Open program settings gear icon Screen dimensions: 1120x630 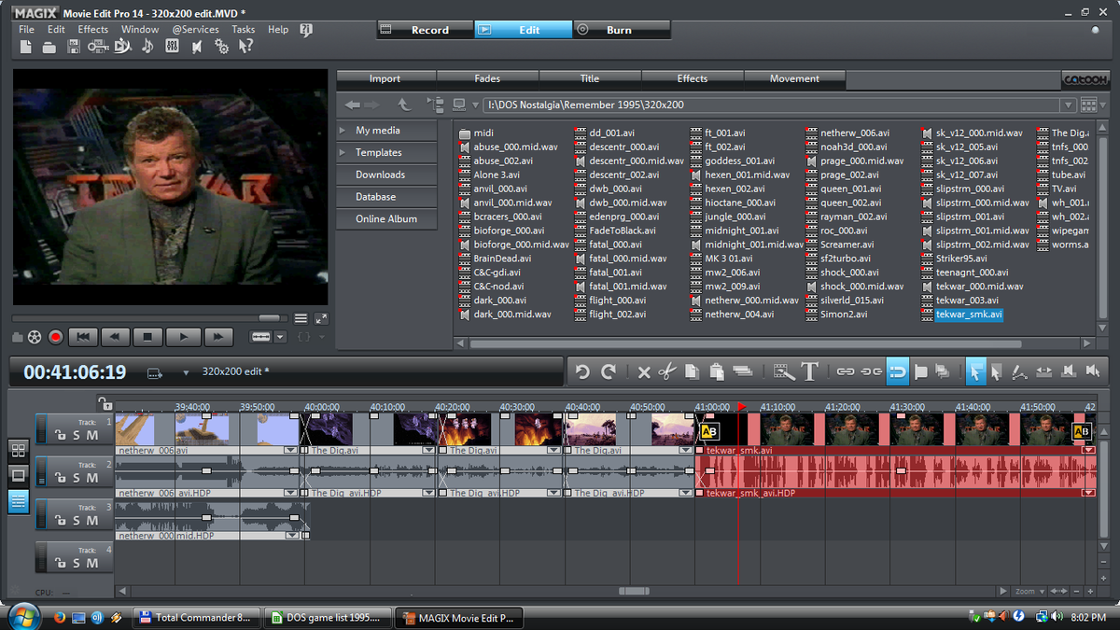(221, 47)
